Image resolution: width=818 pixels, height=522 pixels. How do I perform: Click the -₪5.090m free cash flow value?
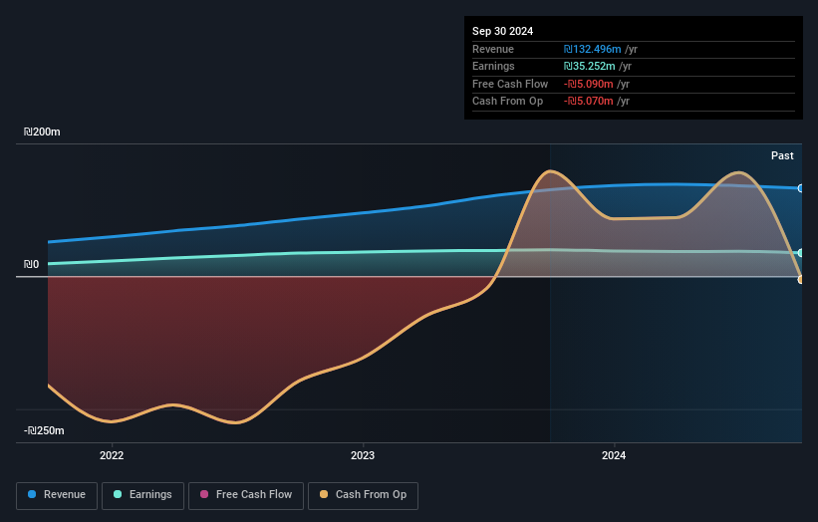[x=588, y=84]
